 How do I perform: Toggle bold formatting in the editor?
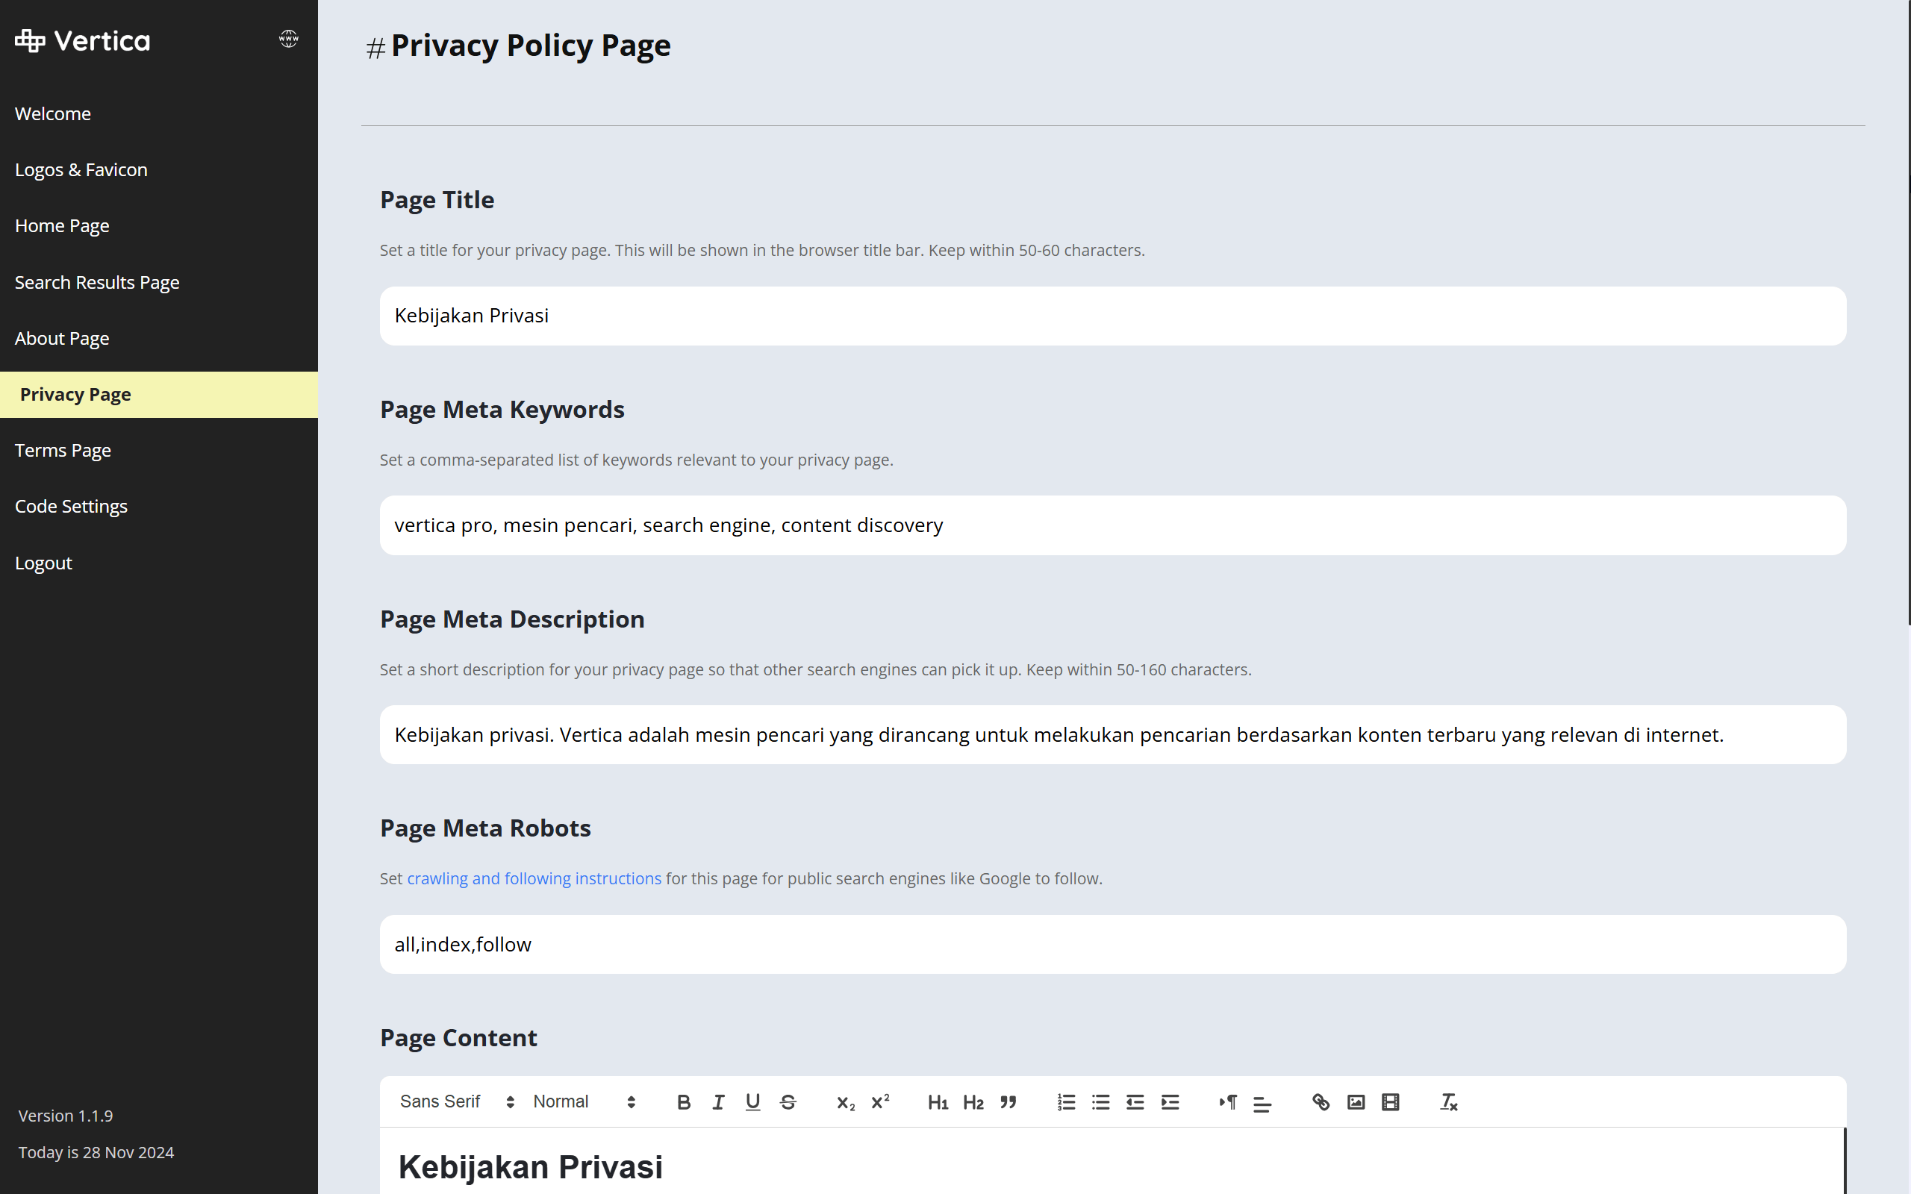click(684, 1101)
